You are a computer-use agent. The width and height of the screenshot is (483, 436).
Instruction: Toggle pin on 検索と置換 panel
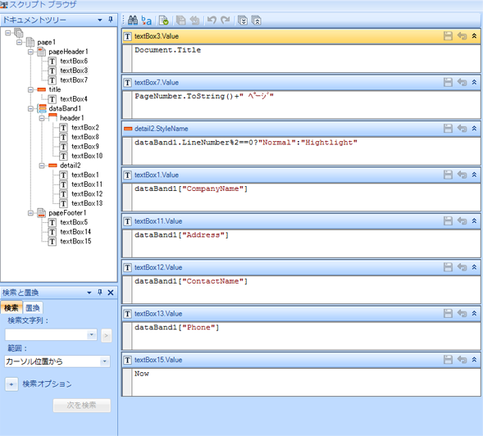point(100,292)
